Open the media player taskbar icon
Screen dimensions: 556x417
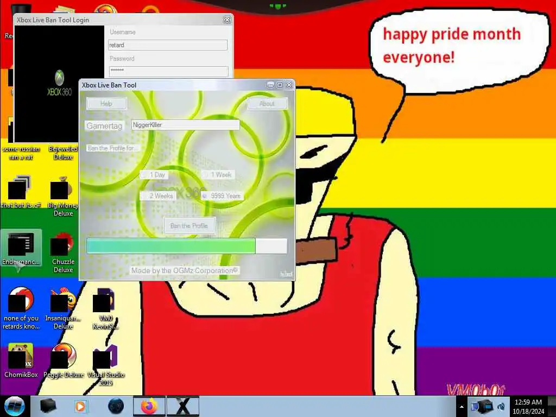point(80,406)
